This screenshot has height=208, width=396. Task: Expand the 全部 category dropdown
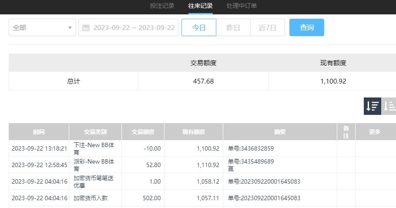pyautogui.click(x=42, y=27)
